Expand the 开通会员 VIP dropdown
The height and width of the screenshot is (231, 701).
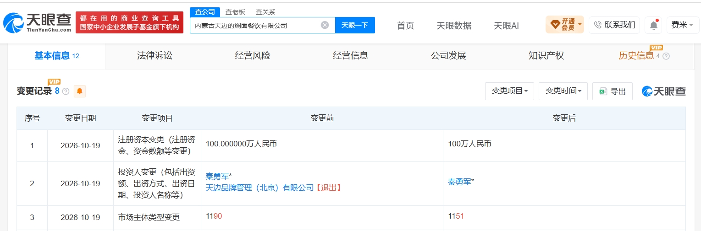(565, 24)
